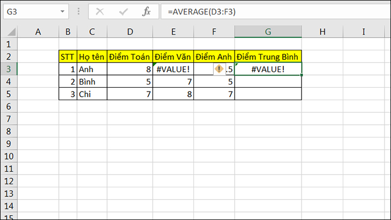
Task: Select column G header
Action: (268, 32)
